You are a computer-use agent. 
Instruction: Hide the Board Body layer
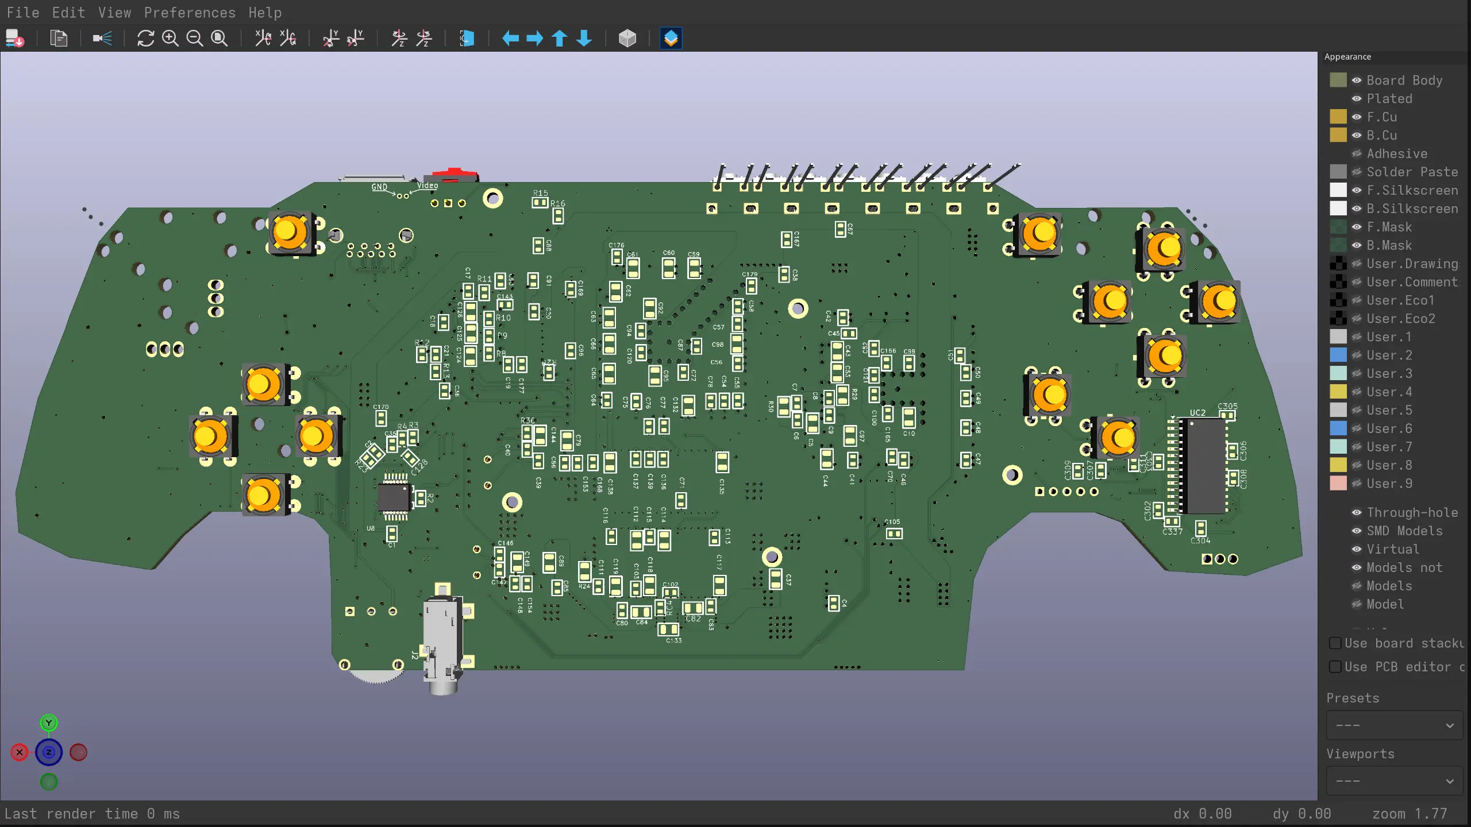(x=1357, y=80)
